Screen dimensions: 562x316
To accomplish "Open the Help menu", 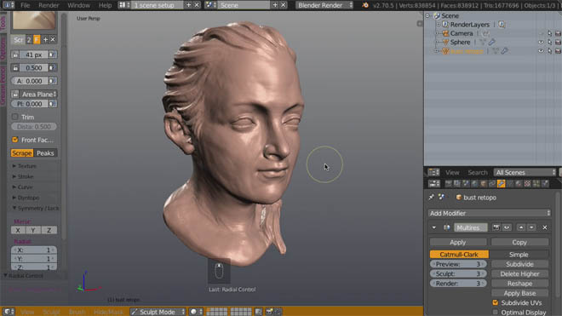I will click(105, 5).
